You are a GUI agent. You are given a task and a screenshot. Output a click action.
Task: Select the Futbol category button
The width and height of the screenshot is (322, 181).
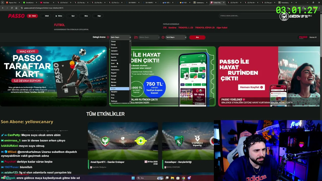tap(32, 16)
